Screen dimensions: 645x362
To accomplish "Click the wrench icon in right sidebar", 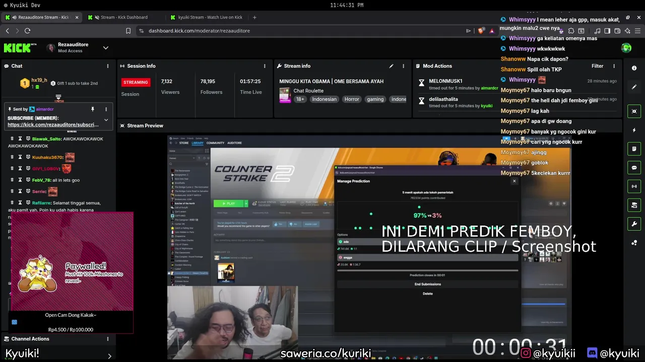I will [x=634, y=224].
